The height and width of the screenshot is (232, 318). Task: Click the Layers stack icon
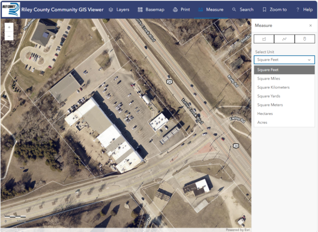[111, 10]
